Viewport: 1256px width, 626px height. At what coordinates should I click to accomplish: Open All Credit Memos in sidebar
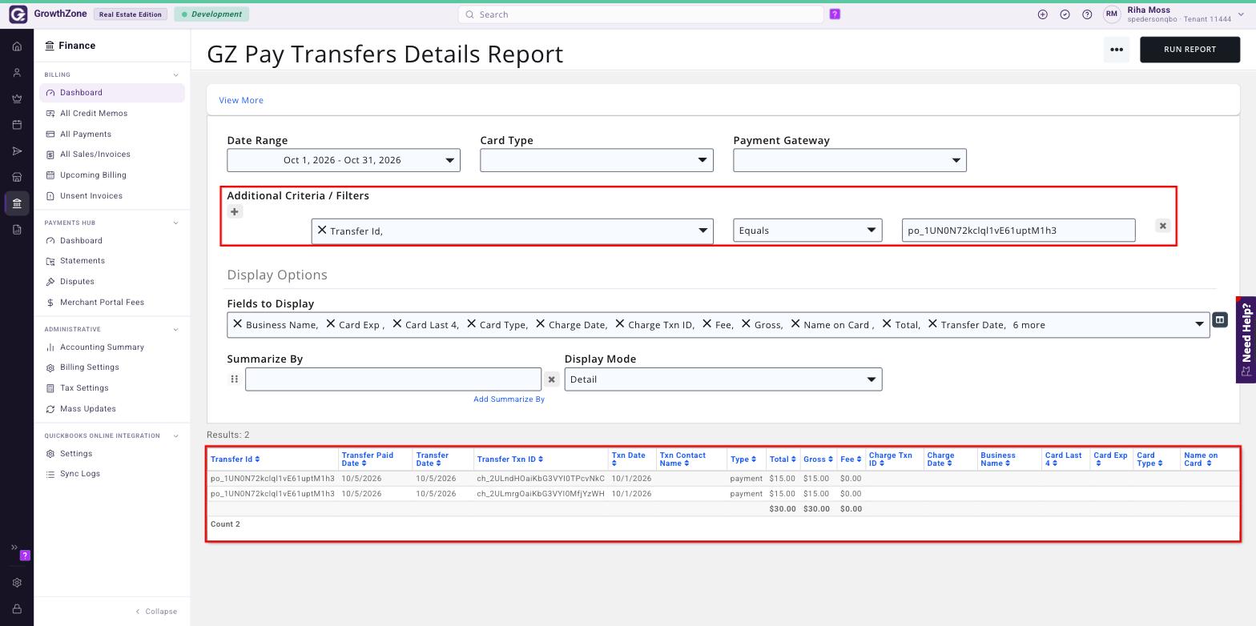[94, 114]
